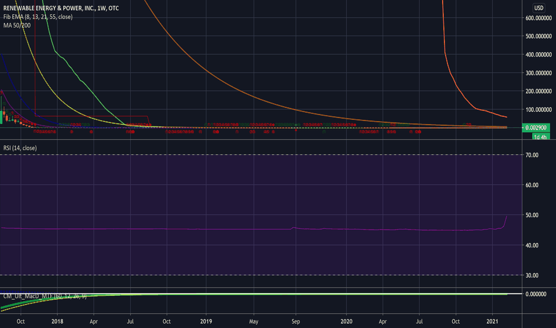Click the purple RSI line spike near 2021
This screenshot has height=328, width=556.
coord(505,221)
